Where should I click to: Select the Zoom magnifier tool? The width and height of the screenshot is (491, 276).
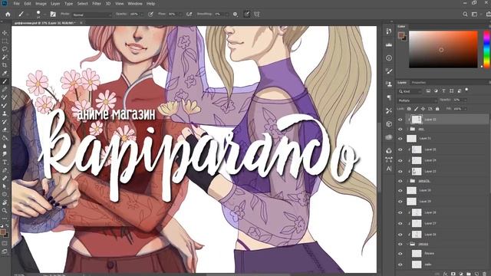[5, 210]
